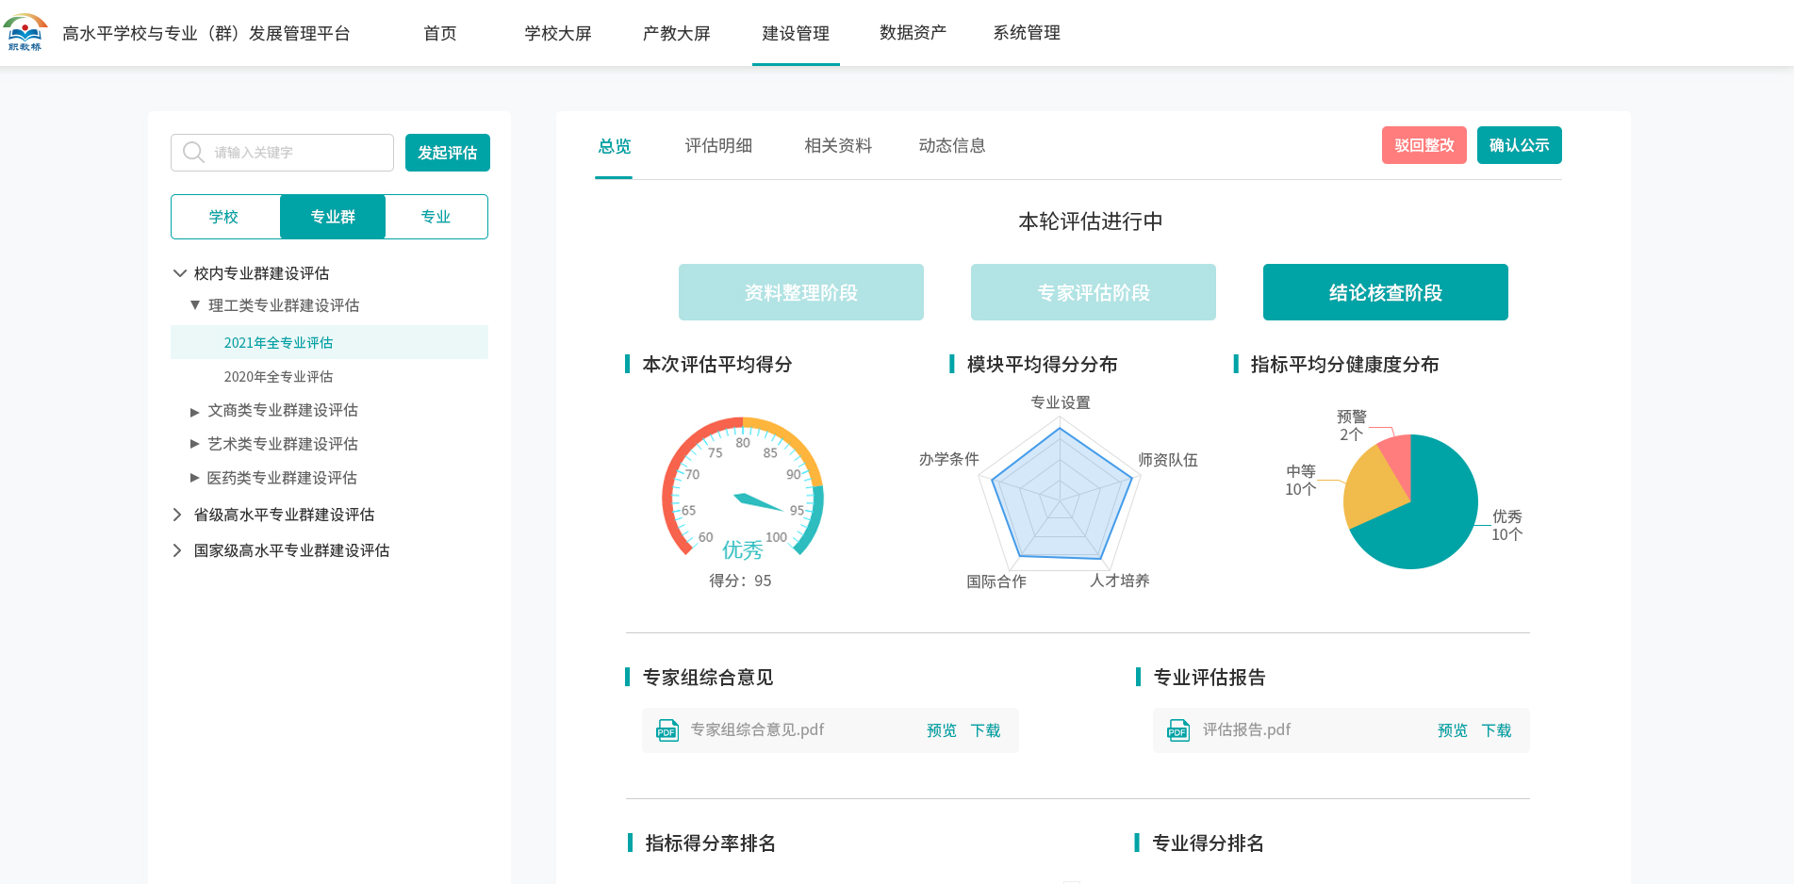
Task: Click the 驳回整改 button
Action: [x=1424, y=145]
